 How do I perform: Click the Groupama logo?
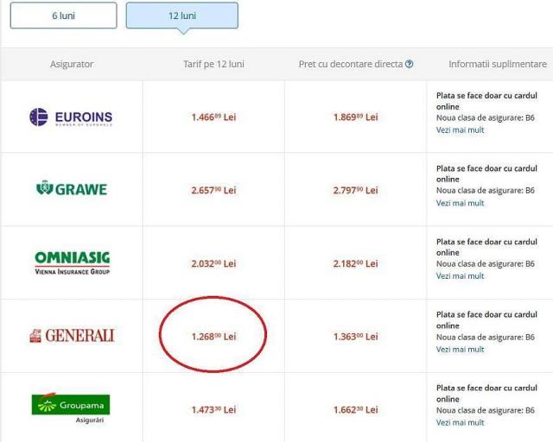pyautogui.click(x=71, y=406)
